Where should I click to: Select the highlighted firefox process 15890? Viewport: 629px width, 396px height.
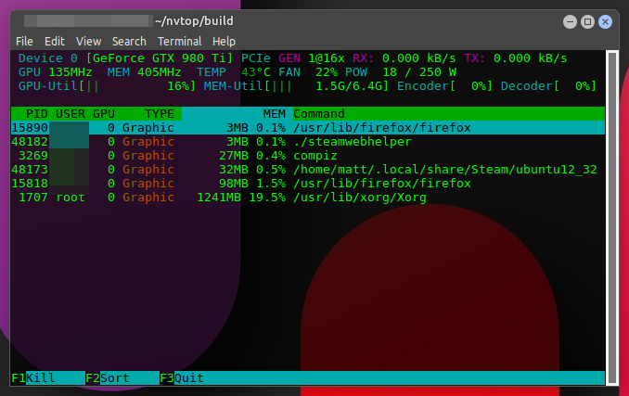click(306, 128)
